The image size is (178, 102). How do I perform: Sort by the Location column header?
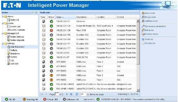(106, 17)
